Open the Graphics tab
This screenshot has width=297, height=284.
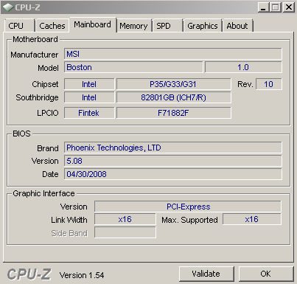coord(203,26)
